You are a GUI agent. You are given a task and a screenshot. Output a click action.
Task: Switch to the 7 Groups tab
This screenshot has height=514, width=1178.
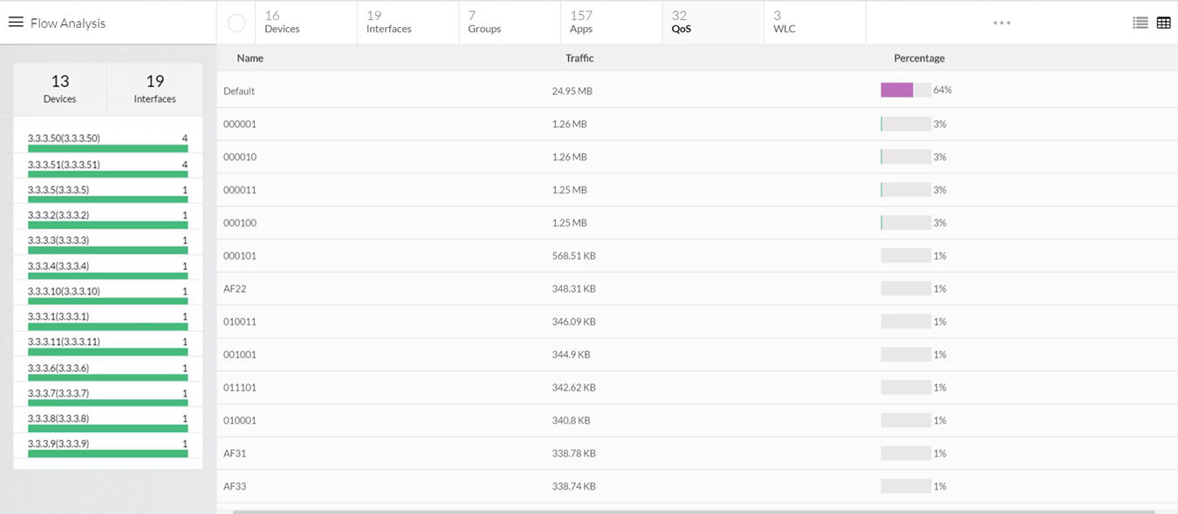point(484,23)
